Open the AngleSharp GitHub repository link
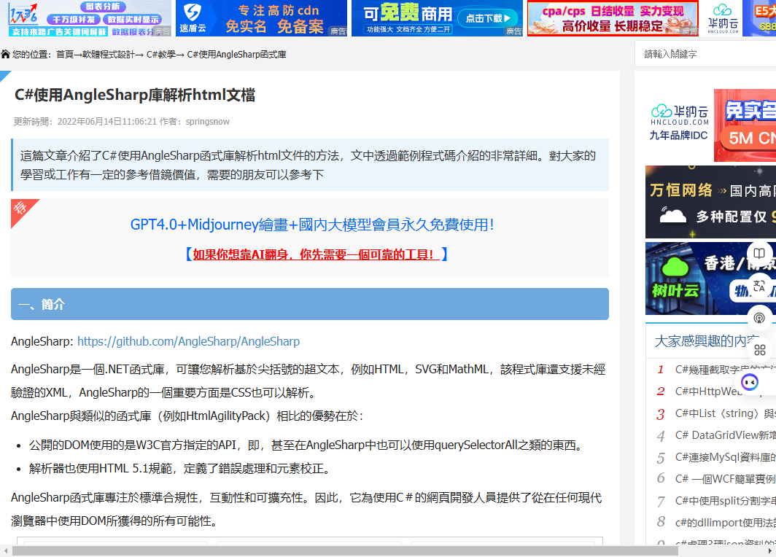Image resolution: width=776 pixels, height=557 pixels. [189, 341]
